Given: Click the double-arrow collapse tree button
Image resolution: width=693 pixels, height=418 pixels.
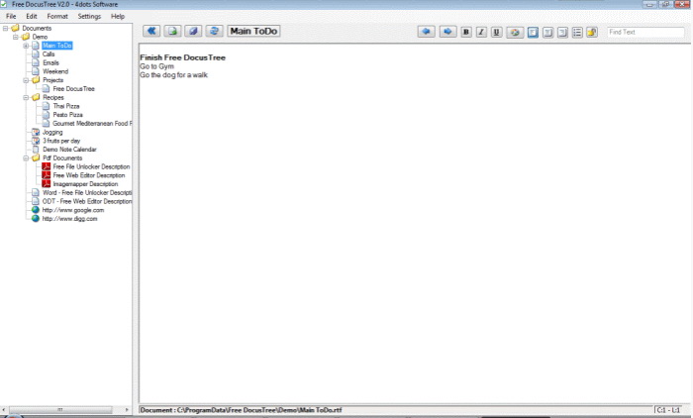Looking at the screenshot, I should [151, 31].
